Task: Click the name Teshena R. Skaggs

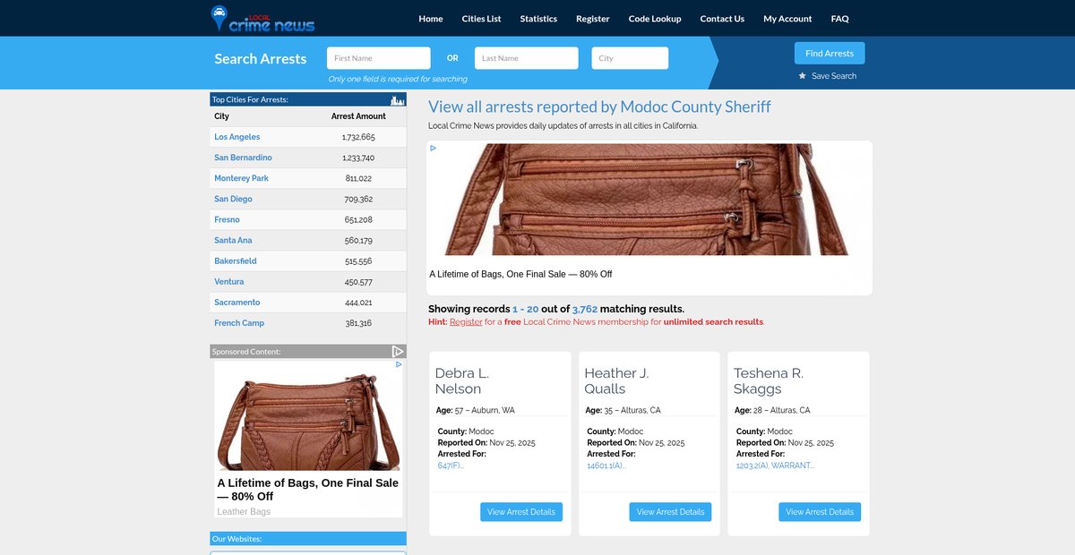Action: pos(769,380)
